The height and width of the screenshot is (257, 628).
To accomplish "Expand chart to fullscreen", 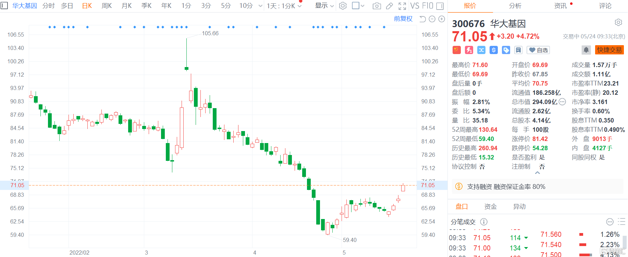I will [x=402, y=6].
